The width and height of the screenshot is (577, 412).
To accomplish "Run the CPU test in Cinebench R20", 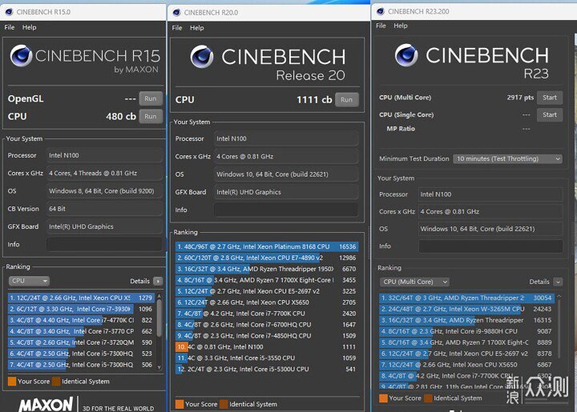I will pos(347,99).
